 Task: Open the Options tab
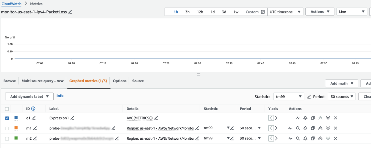tap(120, 81)
